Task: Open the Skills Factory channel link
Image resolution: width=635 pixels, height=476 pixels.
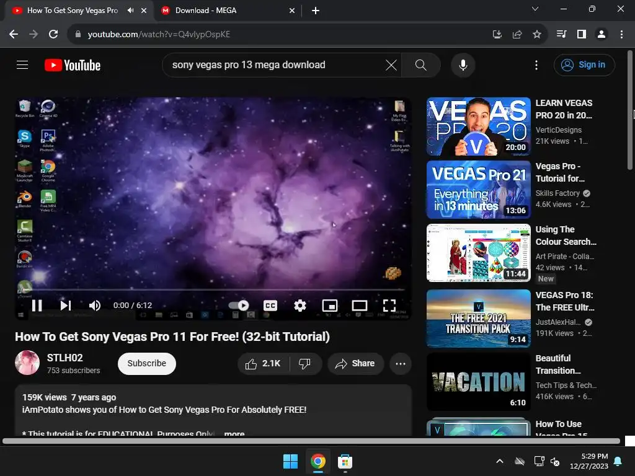Action: (557, 193)
